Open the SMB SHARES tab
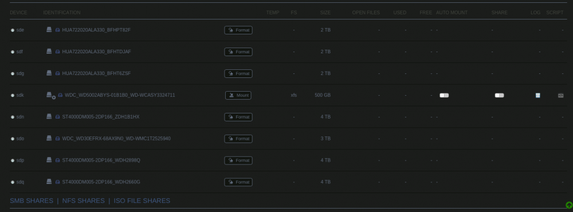This screenshot has height=212, width=573. pyautogui.click(x=32, y=201)
